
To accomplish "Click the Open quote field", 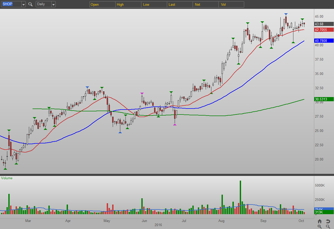I will click(102, 4).
